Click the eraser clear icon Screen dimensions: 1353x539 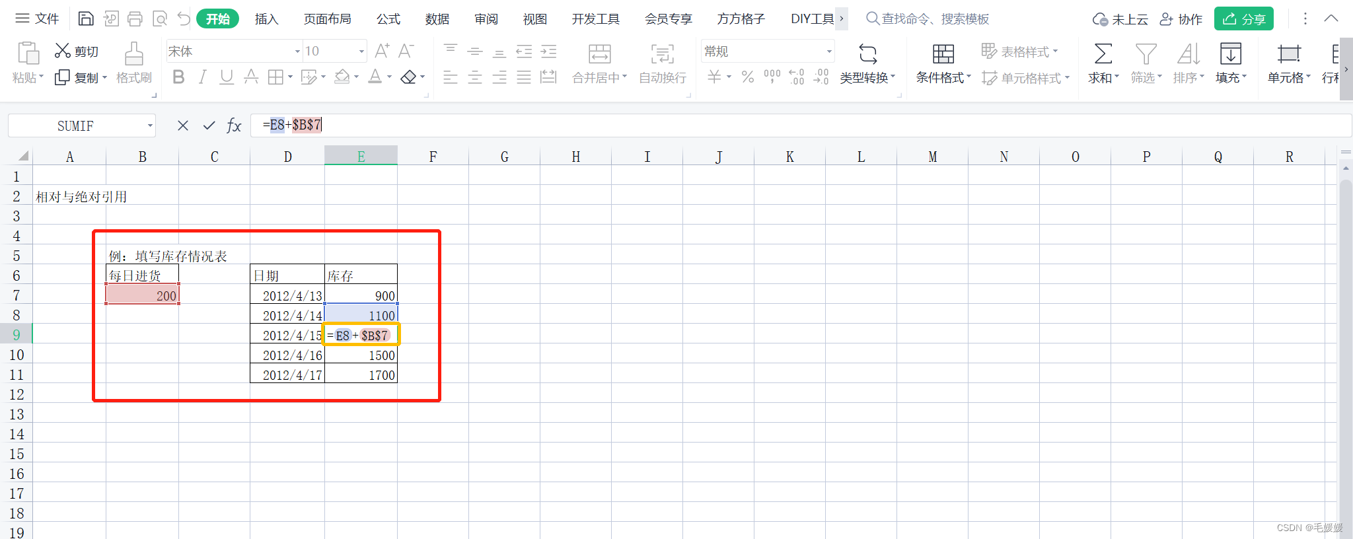(408, 77)
